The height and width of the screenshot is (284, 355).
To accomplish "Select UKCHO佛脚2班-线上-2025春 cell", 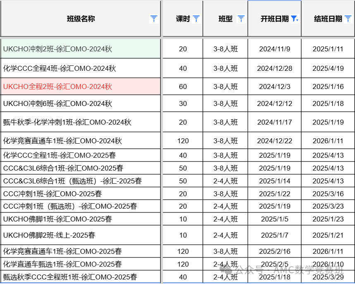I will 81,235.
